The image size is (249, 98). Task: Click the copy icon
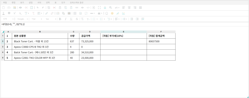(x=49, y=8)
